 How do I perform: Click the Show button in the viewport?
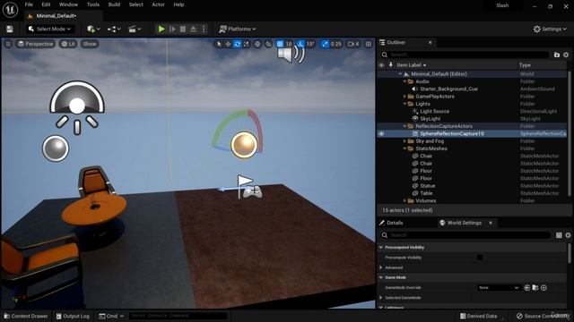click(x=90, y=44)
